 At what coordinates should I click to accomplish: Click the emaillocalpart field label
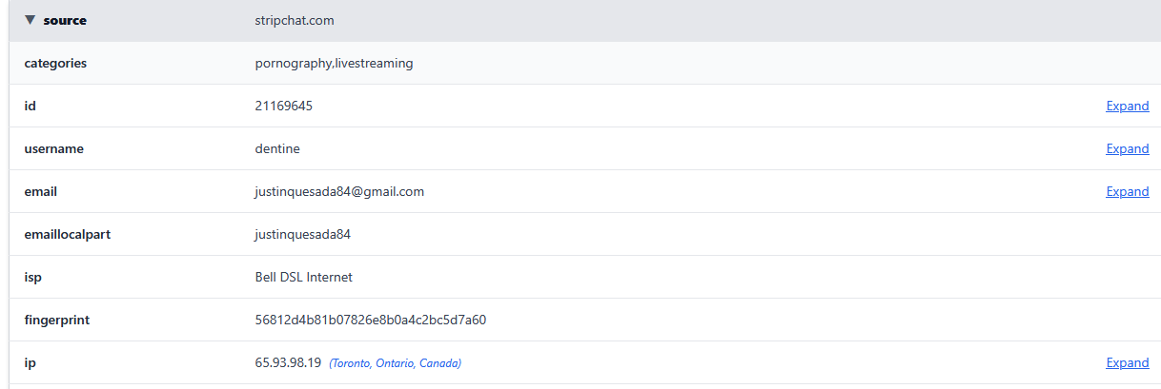(x=68, y=234)
